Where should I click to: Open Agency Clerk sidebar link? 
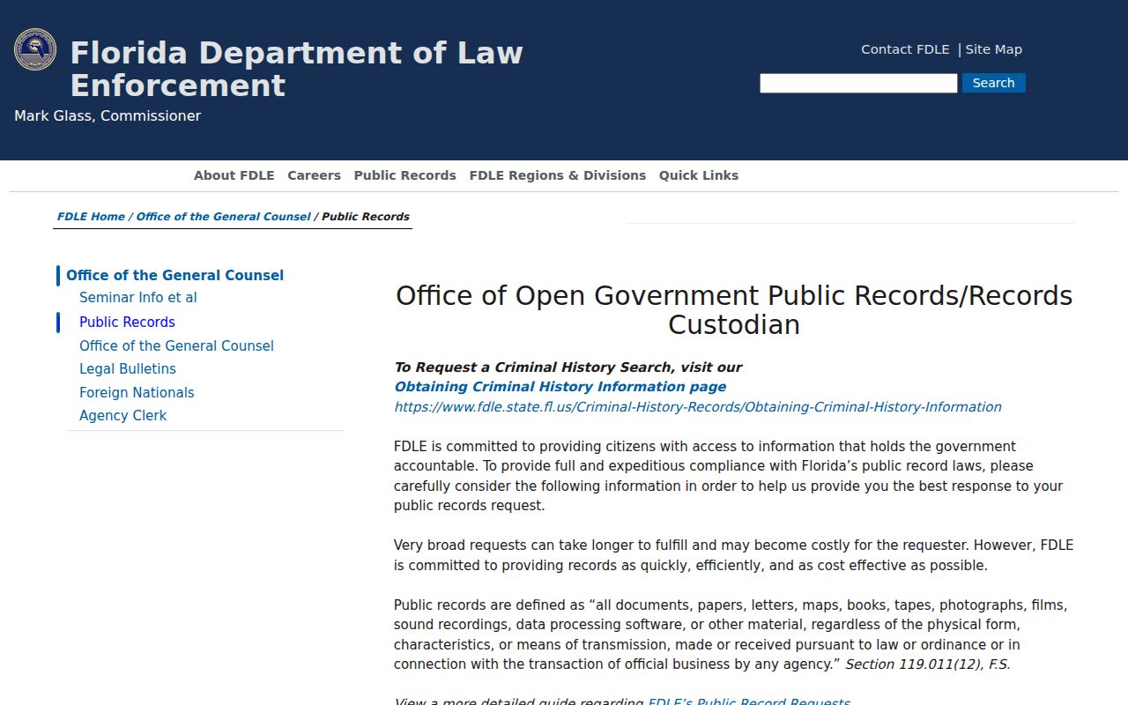tap(122, 416)
